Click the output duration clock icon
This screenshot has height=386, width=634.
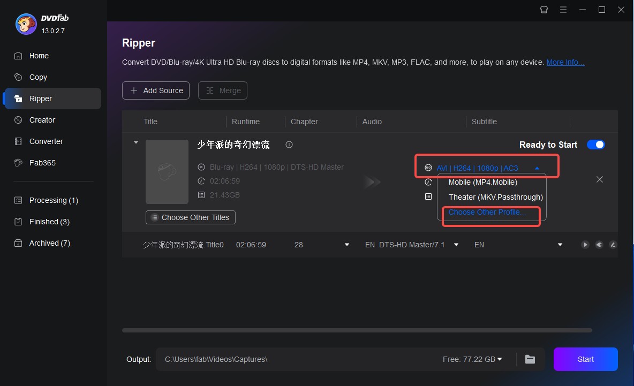pos(428,182)
